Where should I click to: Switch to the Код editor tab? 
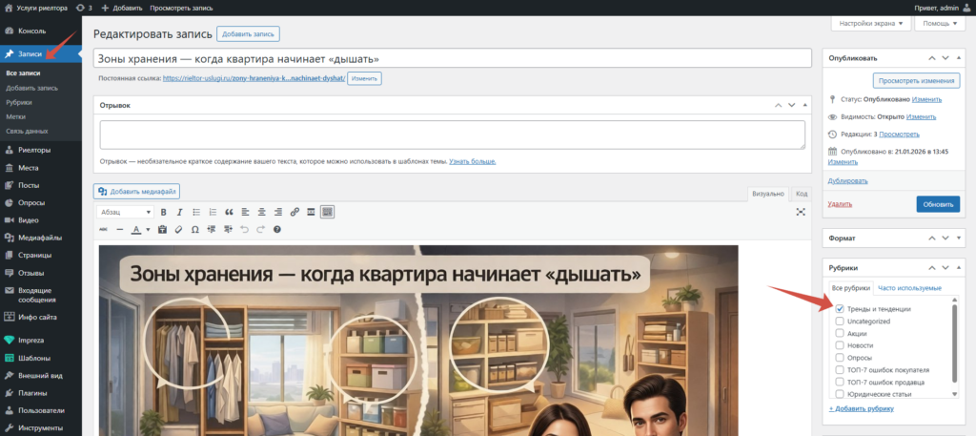802,194
